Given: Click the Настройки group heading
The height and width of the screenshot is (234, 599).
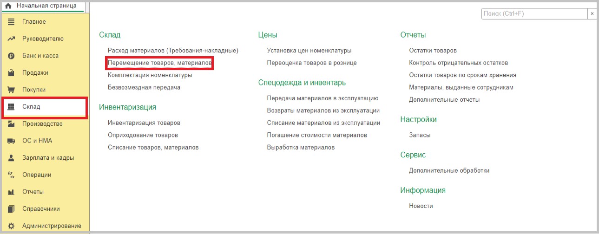Looking at the screenshot, I should point(418,119).
